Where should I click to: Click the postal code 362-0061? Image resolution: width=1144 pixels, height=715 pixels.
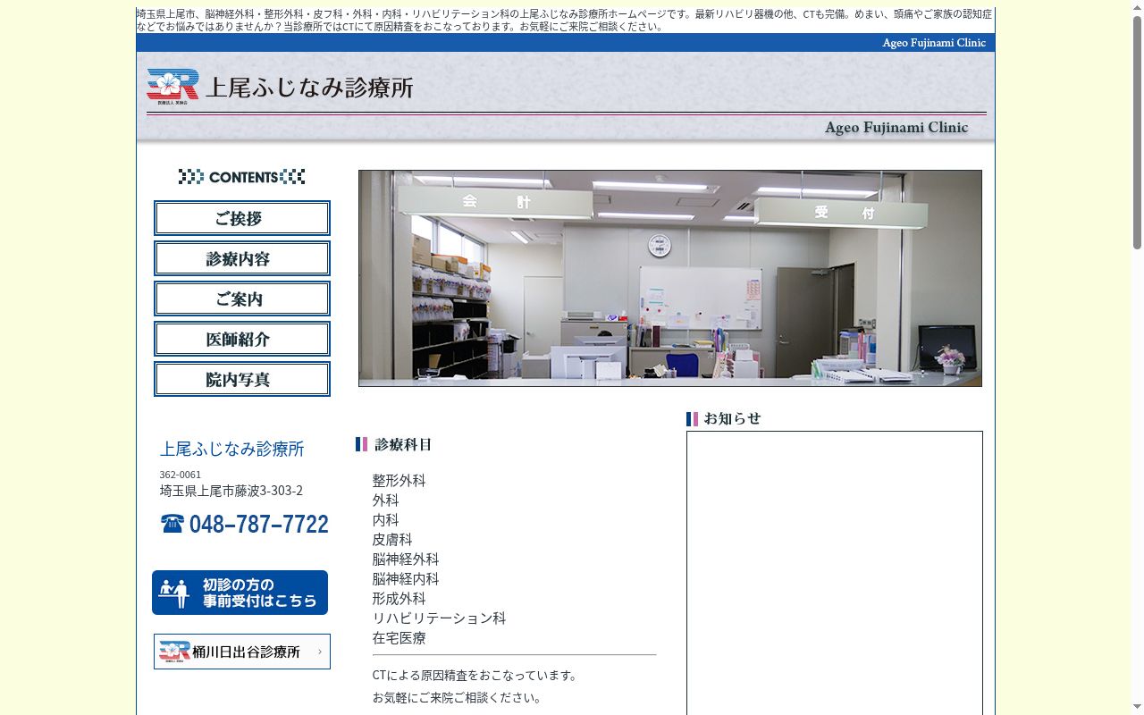tap(181, 475)
